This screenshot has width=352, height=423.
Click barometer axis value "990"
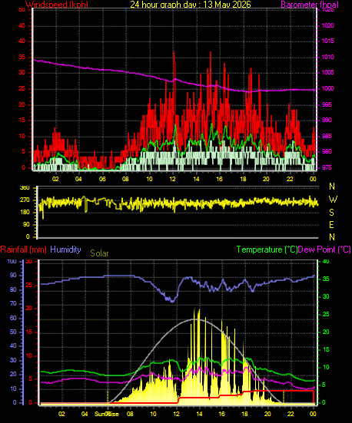[327, 120]
